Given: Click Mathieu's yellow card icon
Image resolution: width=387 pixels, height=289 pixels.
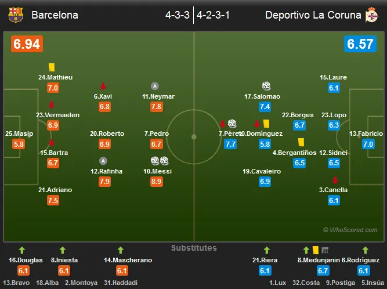Looking at the screenshot, I should coord(51,67).
